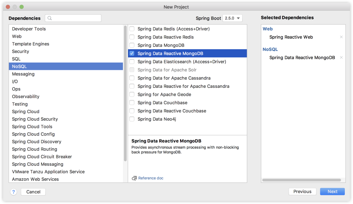
Task: Remove Spring Reactive Web with its x icon
Action: tap(341, 37)
